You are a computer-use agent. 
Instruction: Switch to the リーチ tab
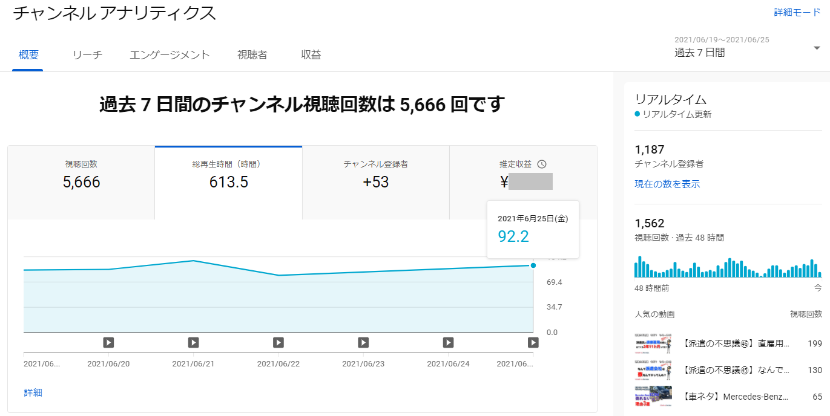tap(87, 55)
